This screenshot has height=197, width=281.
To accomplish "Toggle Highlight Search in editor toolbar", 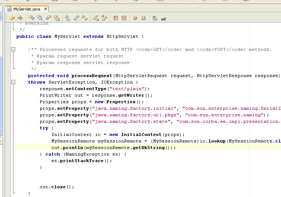I will pos(57,18).
